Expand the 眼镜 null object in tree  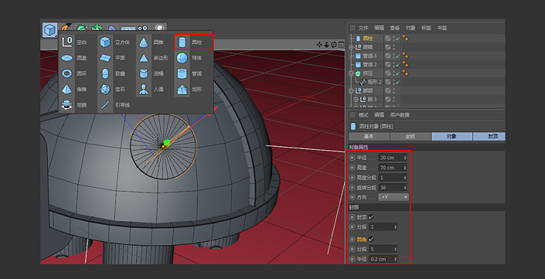pyautogui.click(x=352, y=47)
